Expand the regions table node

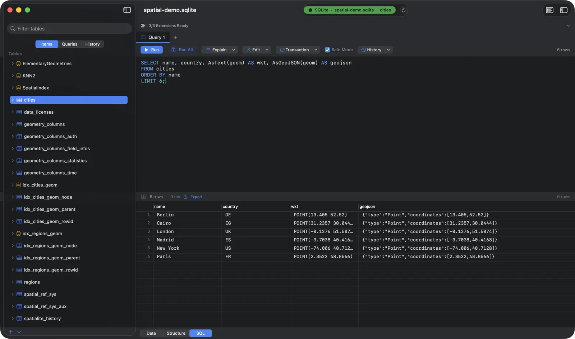point(13,282)
